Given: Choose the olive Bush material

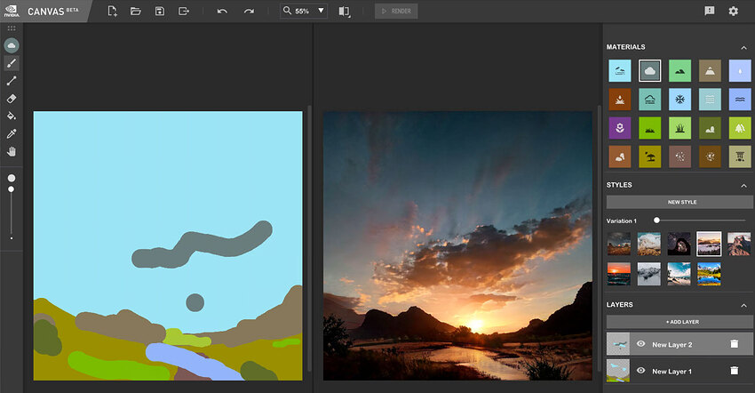Looking at the screenshot, I should (x=710, y=128).
